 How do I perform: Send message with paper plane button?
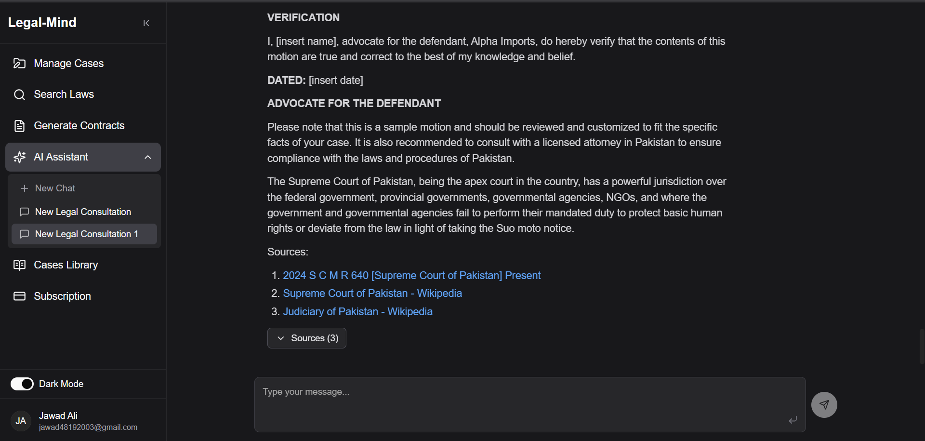pos(824,405)
